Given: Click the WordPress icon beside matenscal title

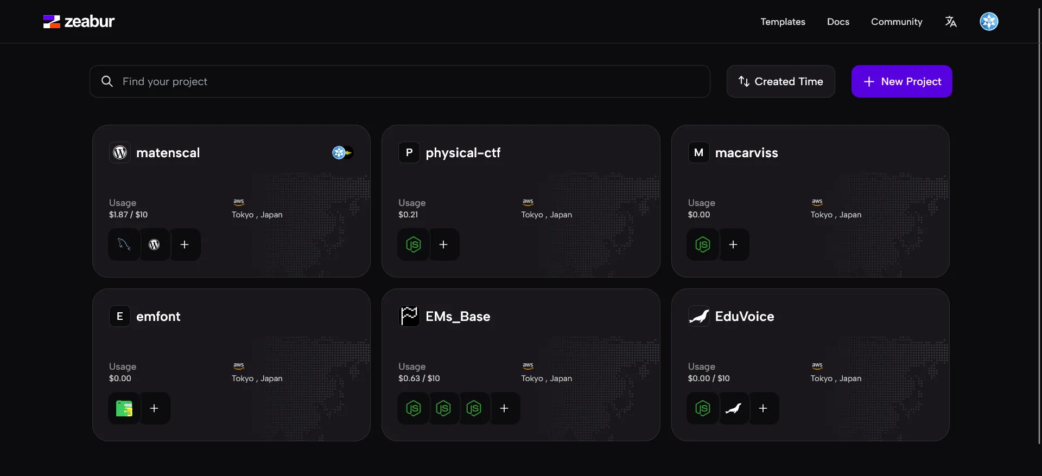Looking at the screenshot, I should (120, 153).
